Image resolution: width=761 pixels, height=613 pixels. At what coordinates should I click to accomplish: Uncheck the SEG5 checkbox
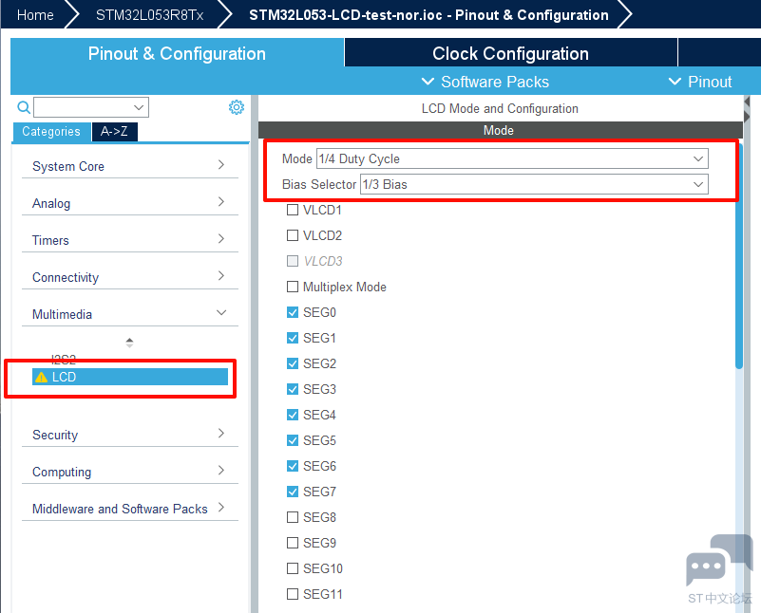(293, 440)
